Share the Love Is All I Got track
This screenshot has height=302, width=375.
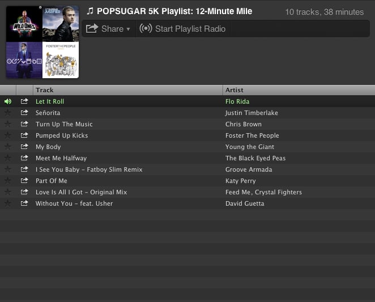(x=24, y=192)
